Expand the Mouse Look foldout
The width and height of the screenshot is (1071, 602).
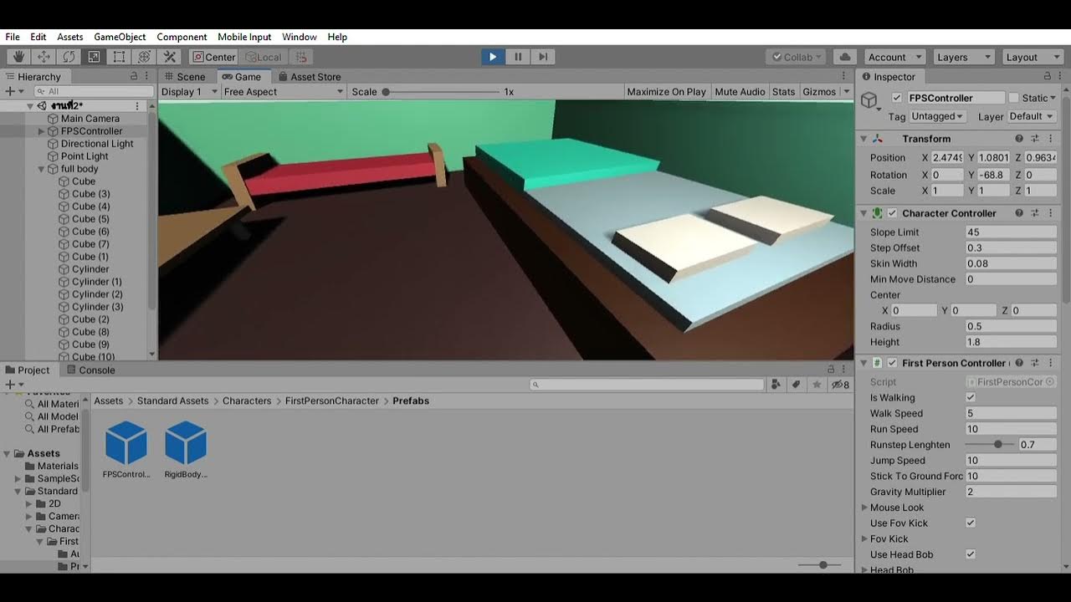865,508
